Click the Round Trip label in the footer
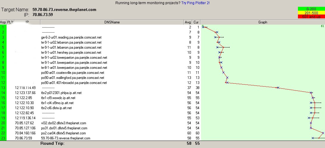The width and height of the screenshot is (325, 148). pyautogui.click(x=52, y=144)
